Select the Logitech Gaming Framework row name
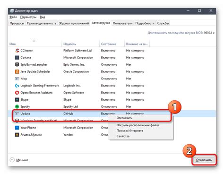 40,86
